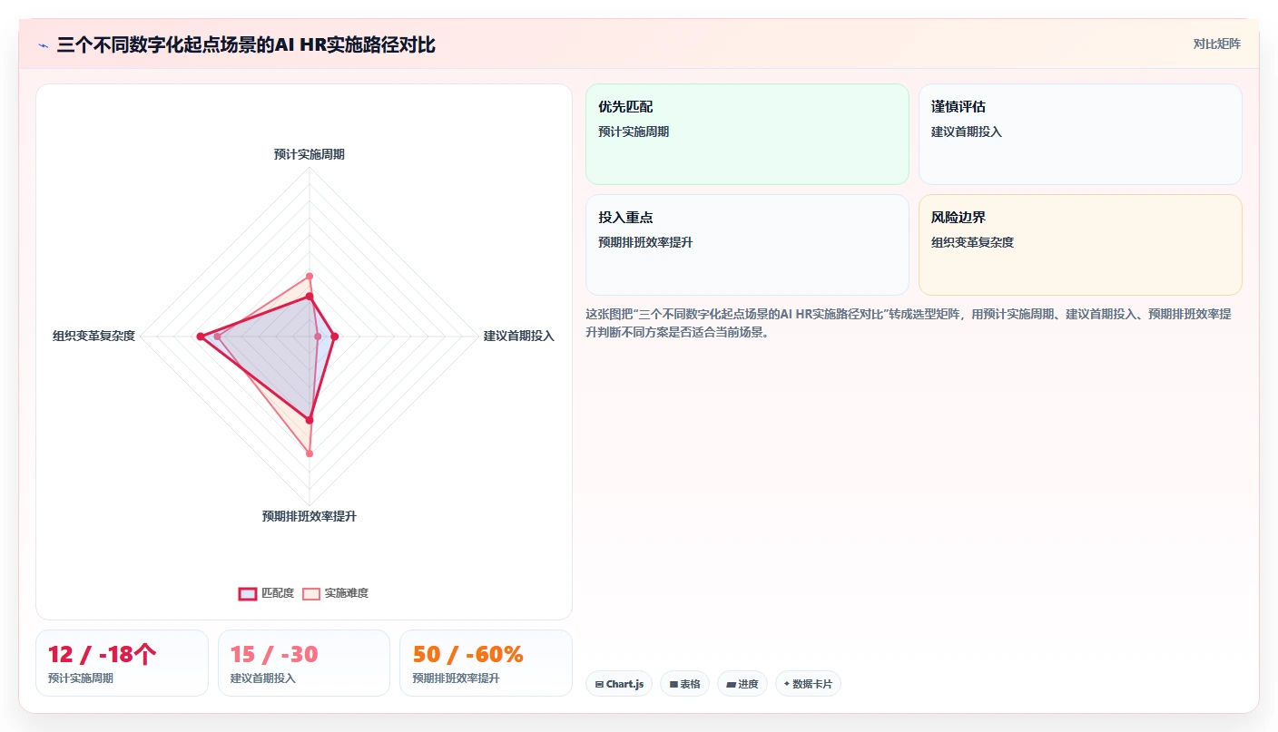
Task: Click the 建议首期投入 radar axis label
Action: click(519, 336)
